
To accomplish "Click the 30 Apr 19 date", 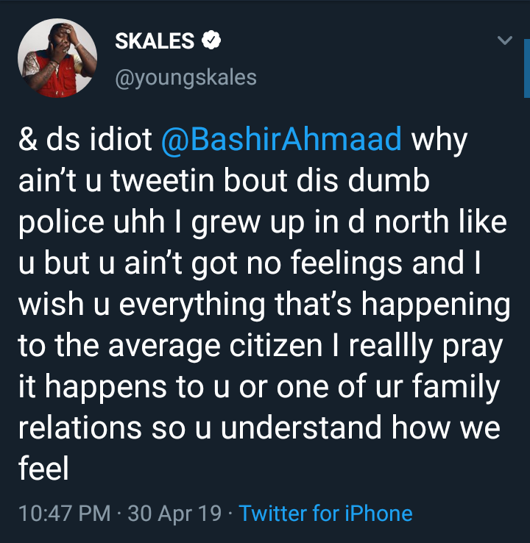I will 174,513.
